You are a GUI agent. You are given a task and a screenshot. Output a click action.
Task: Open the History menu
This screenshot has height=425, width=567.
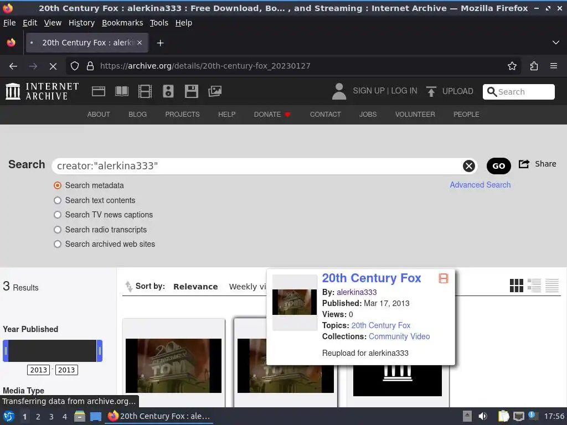(82, 23)
